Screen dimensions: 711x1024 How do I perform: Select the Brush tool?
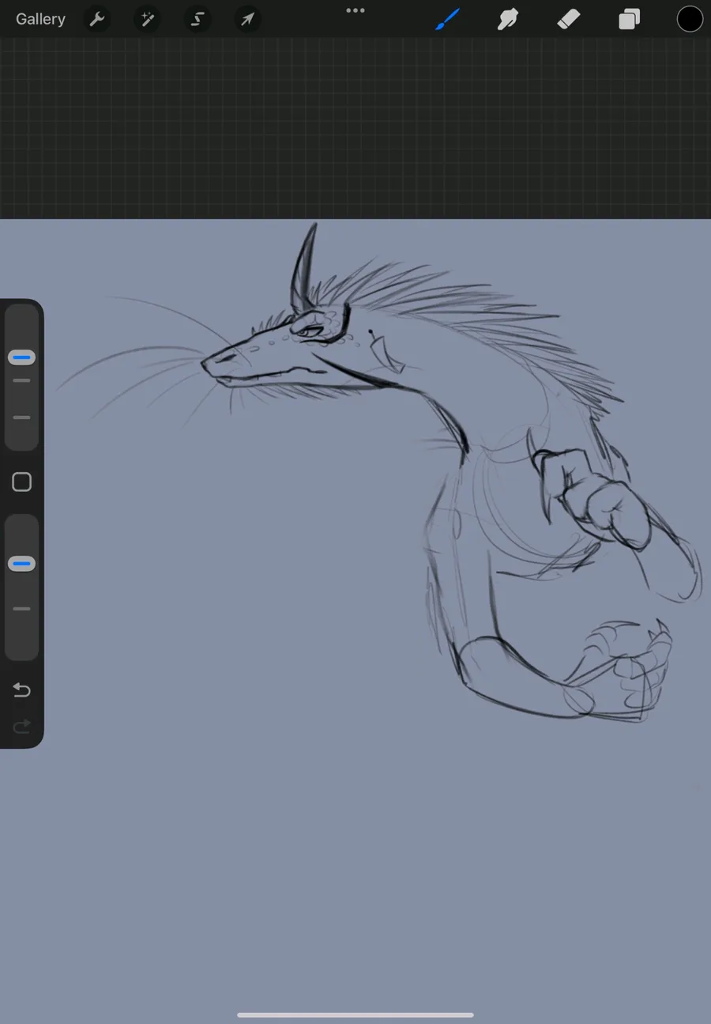447,19
